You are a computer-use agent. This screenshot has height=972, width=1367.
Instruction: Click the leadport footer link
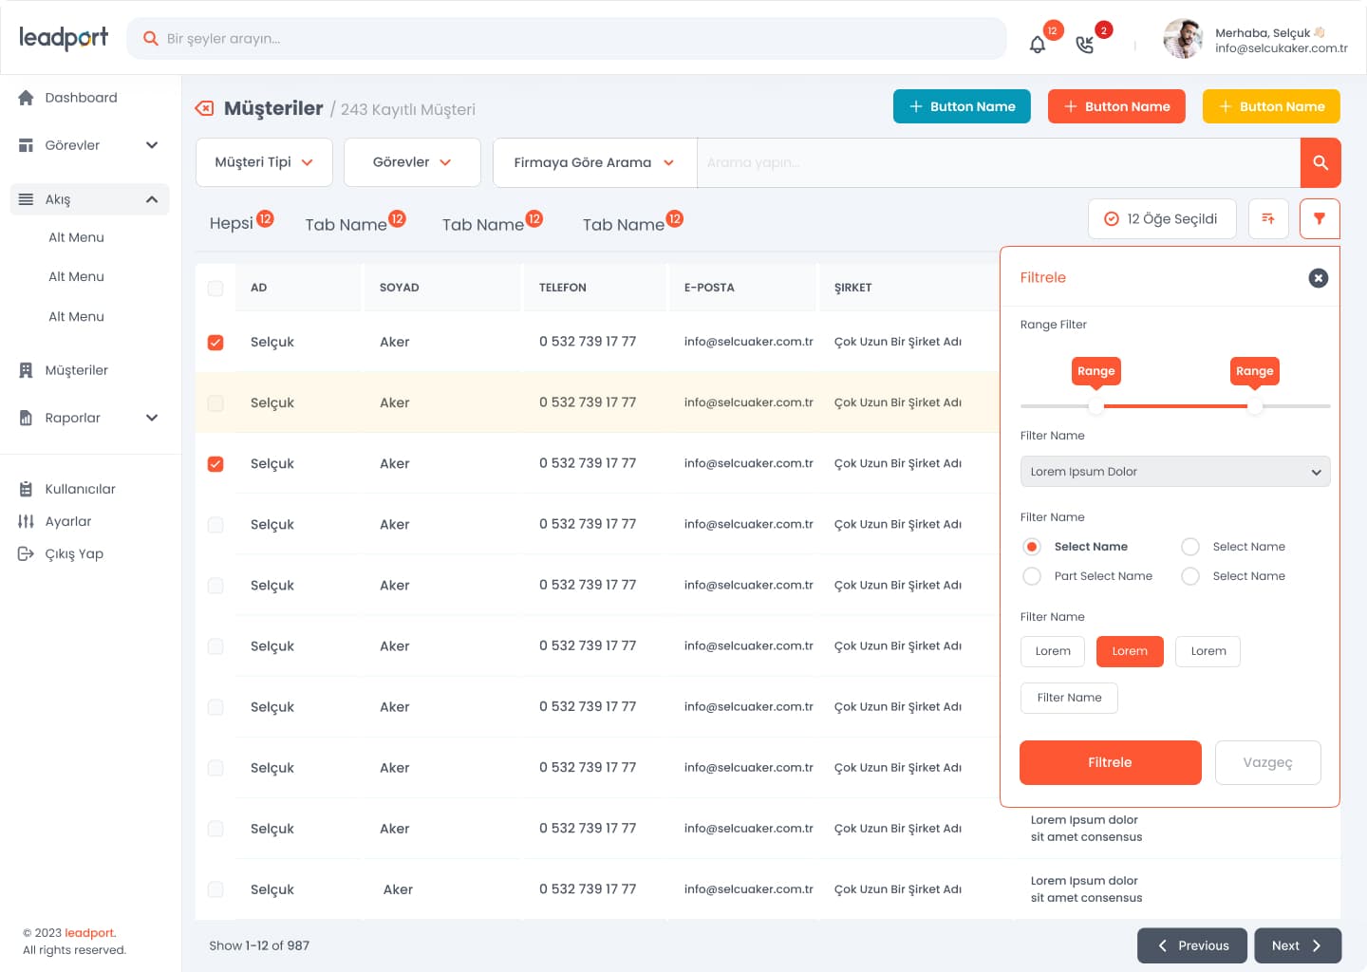click(x=90, y=933)
